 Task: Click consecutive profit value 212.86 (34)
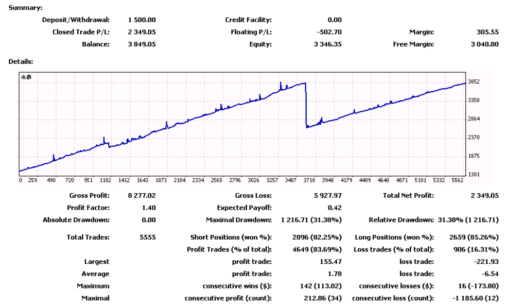(323, 298)
